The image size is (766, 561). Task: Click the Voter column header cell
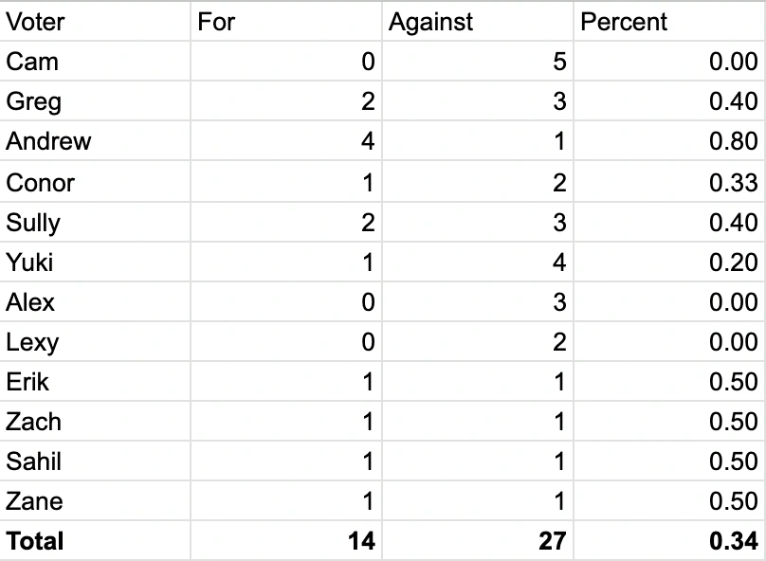click(95, 22)
